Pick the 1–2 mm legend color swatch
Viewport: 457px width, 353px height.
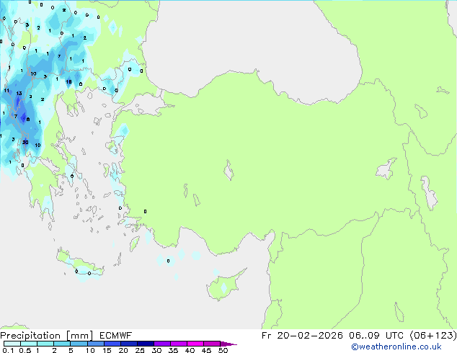[45, 344]
